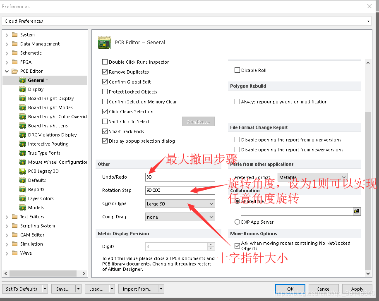Toggle Confirm Global Edit checkbox
379x301 pixels.
pyautogui.click(x=105, y=81)
